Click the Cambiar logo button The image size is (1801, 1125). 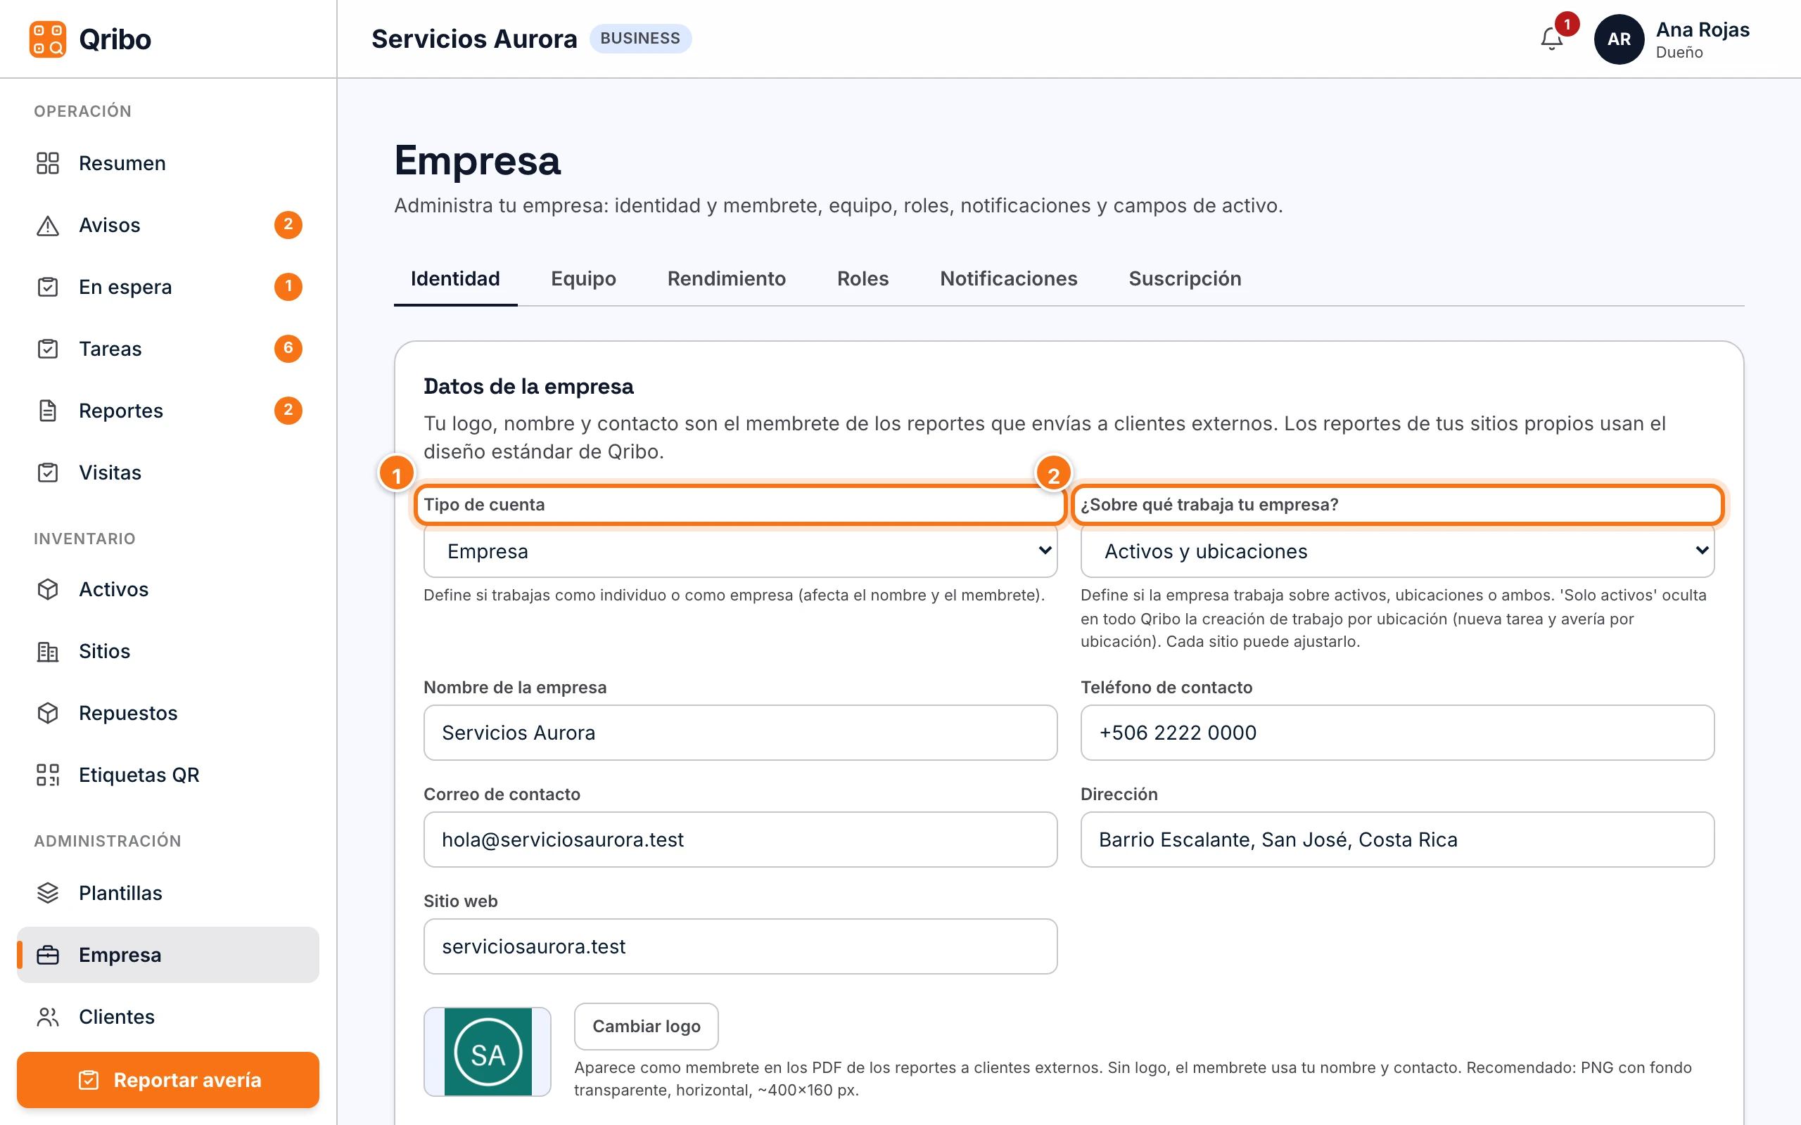click(x=646, y=1025)
